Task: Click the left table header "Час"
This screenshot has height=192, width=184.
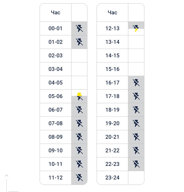Action: click(55, 13)
